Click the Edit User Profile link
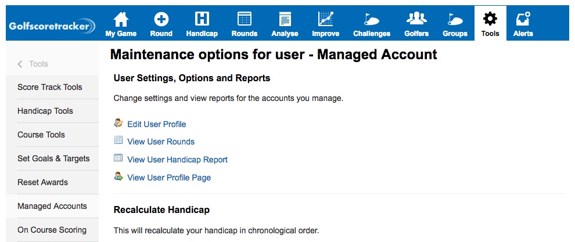575x242 pixels. [x=156, y=124]
